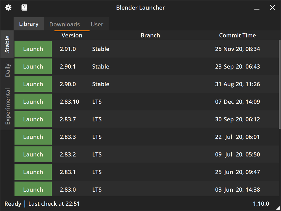Switch to the Downloads tab
This screenshot has width=281, height=211.
tap(65, 24)
